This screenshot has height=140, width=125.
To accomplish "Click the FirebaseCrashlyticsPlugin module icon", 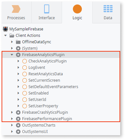I will (x=18, y=112).
